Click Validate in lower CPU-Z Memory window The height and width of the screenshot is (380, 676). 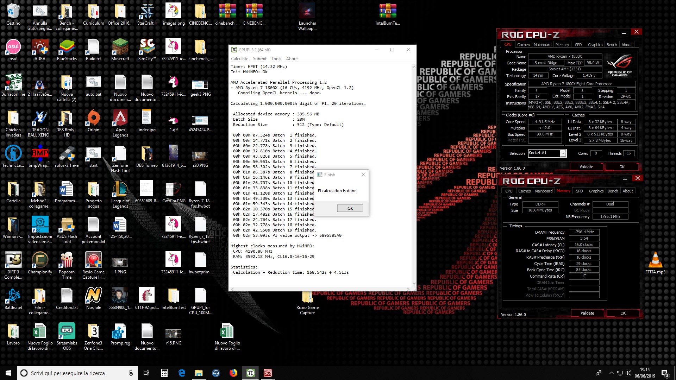(587, 313)
